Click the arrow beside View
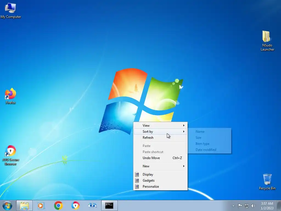The width and height of the screenshot is (281, 211). 184,125
